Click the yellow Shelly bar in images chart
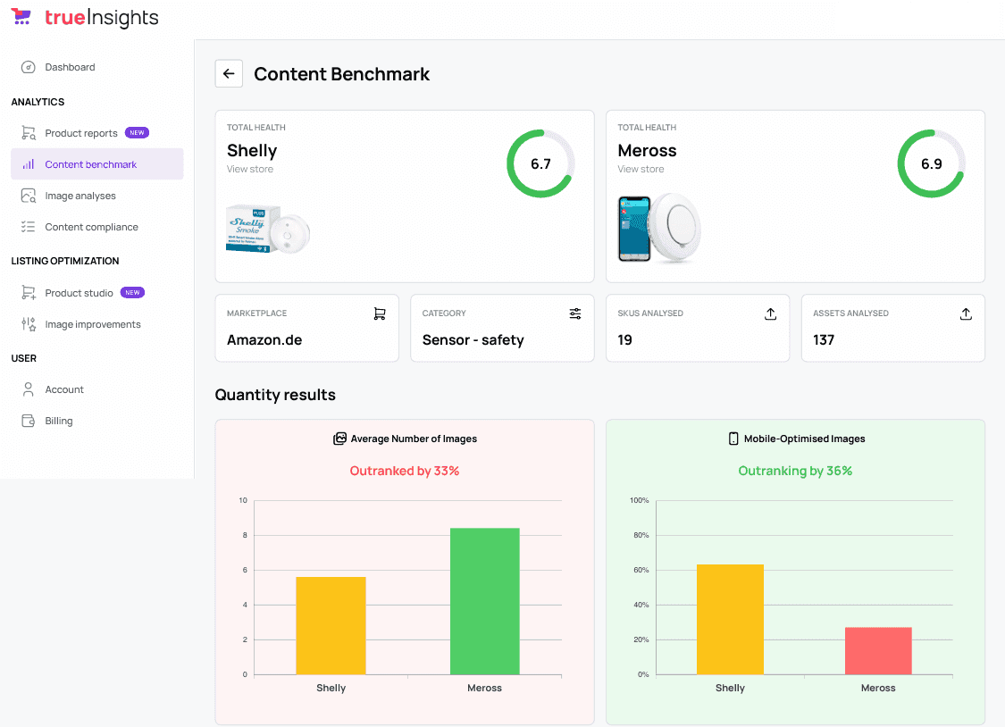1005x727 pixels. tap(331, 626)
